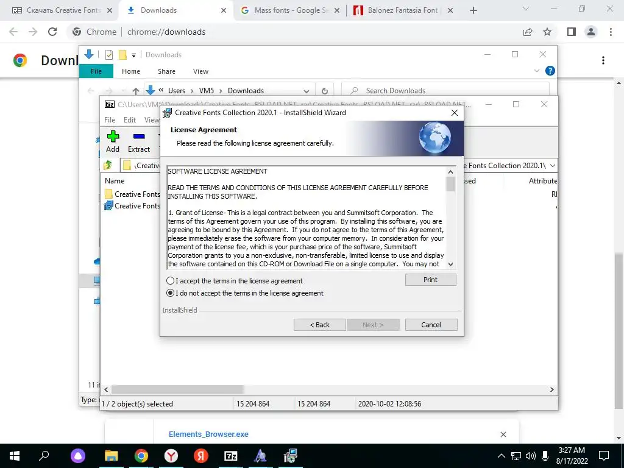Reload the Chrome page
Screen dimensions: 624x468
pyautogui.click(x=52, y=32)
